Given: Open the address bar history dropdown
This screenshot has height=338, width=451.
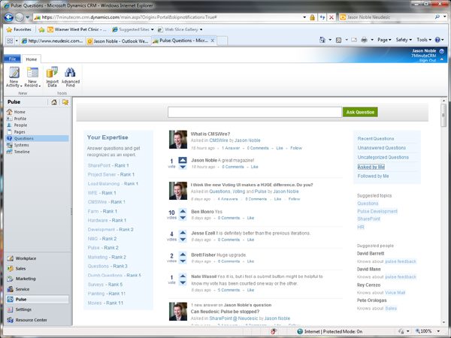Looking at the screenshot, I should click(304, 17).
